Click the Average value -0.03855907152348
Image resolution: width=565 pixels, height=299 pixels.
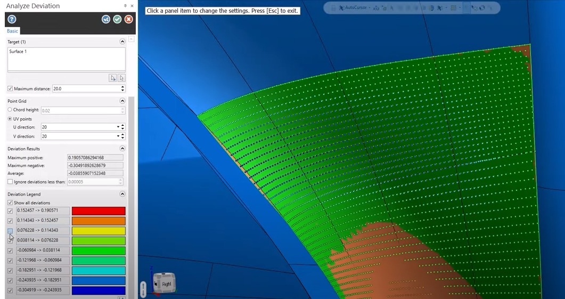point(95,174)
